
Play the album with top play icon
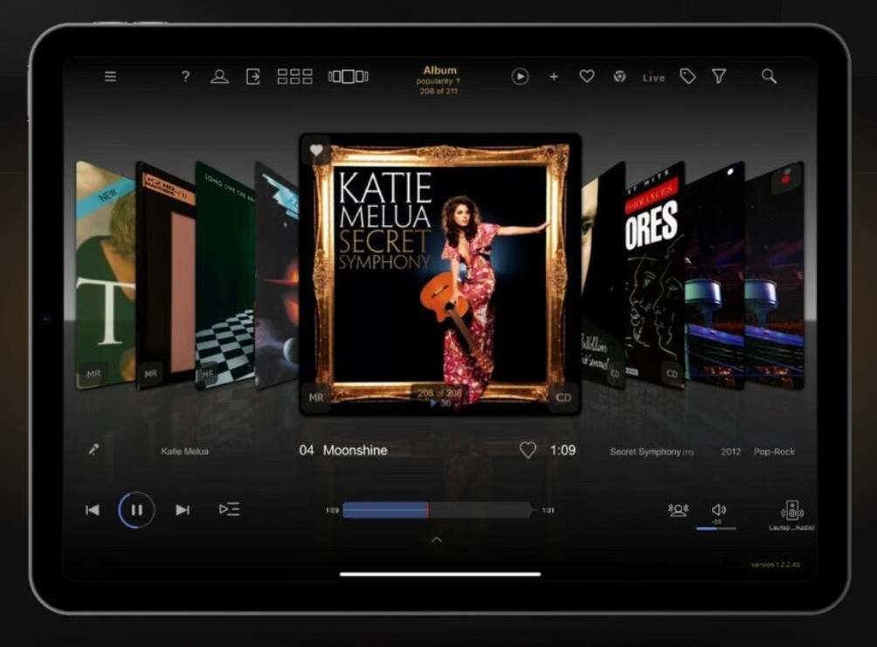(520, 77)
